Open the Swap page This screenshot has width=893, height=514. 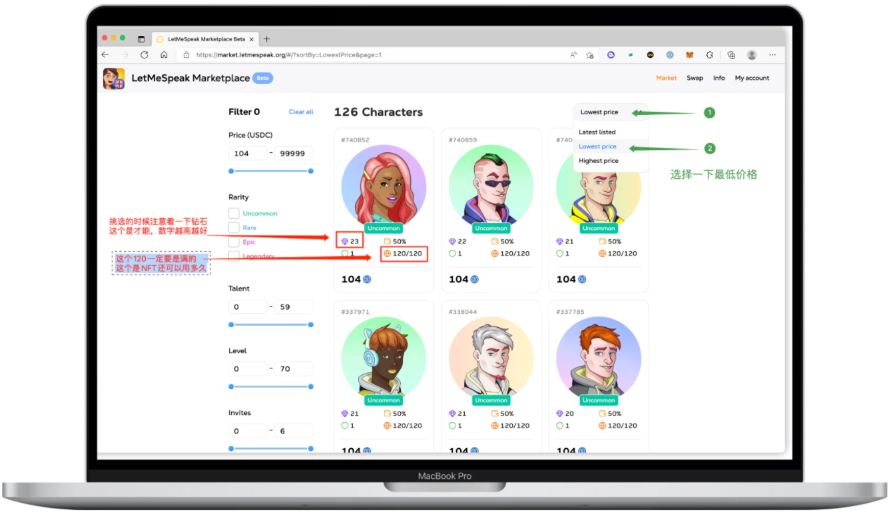[x=695, y=78]
